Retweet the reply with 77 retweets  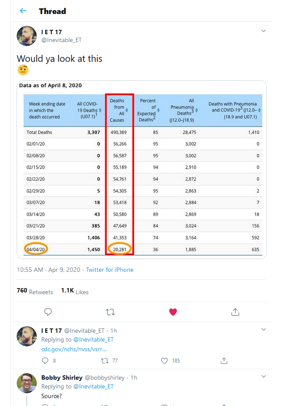point(104,361)
